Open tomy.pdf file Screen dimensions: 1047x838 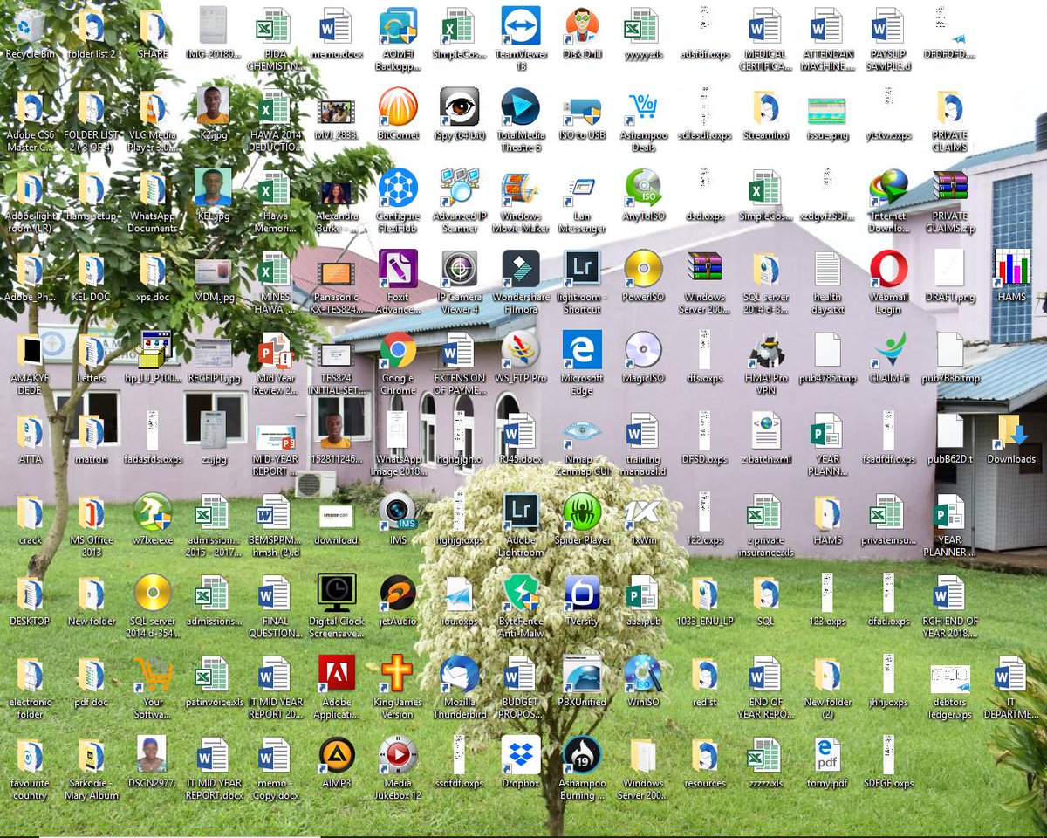pyautogui.click(x=827, y=755)
